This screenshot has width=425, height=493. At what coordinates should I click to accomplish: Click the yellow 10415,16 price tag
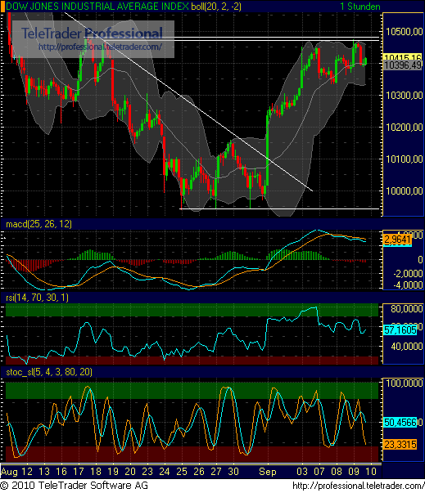[403, 56]
